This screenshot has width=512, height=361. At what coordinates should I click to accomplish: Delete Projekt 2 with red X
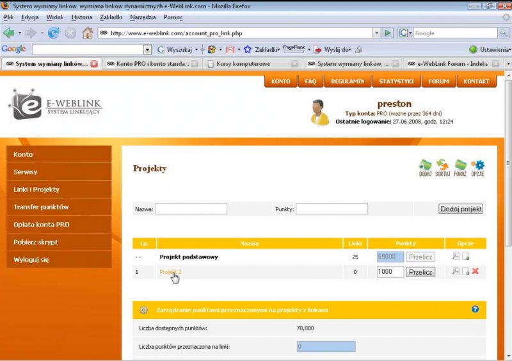pyautogui.click(x=476, y=271)
